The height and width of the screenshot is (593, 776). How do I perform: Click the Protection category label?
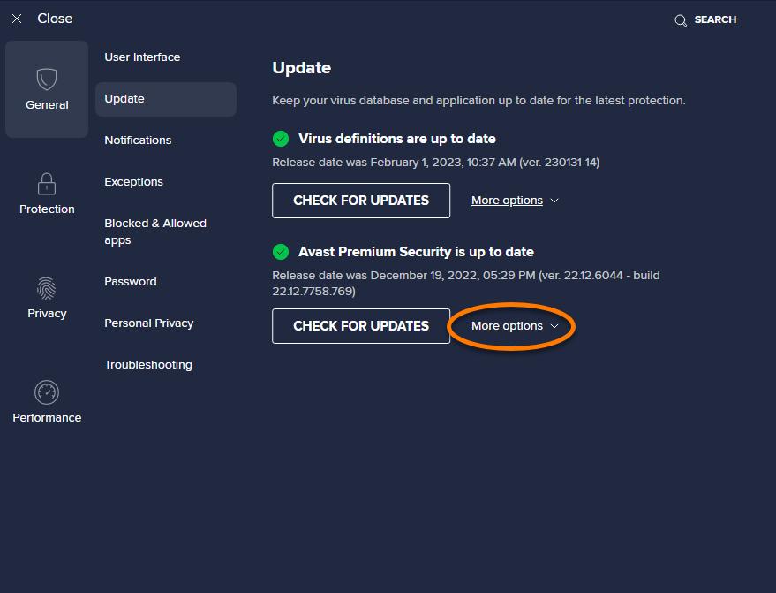[47, 209]
